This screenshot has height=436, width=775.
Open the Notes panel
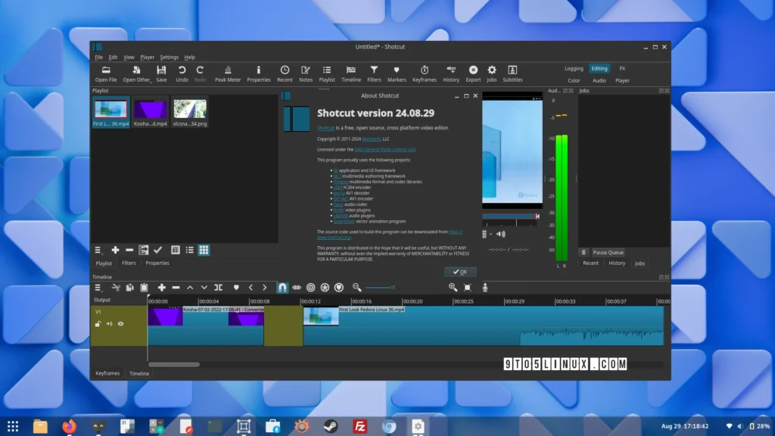(x=306, y=73)
